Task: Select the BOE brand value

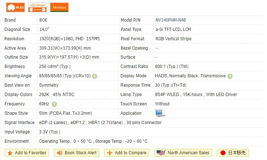Action: 44,20
